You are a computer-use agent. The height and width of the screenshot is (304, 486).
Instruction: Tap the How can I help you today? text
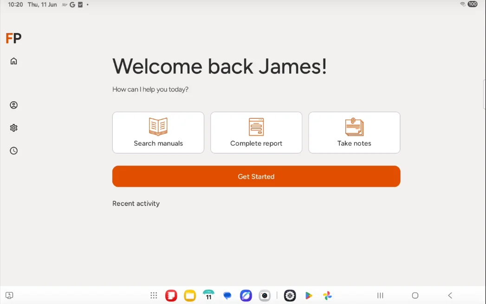point(150,90)
